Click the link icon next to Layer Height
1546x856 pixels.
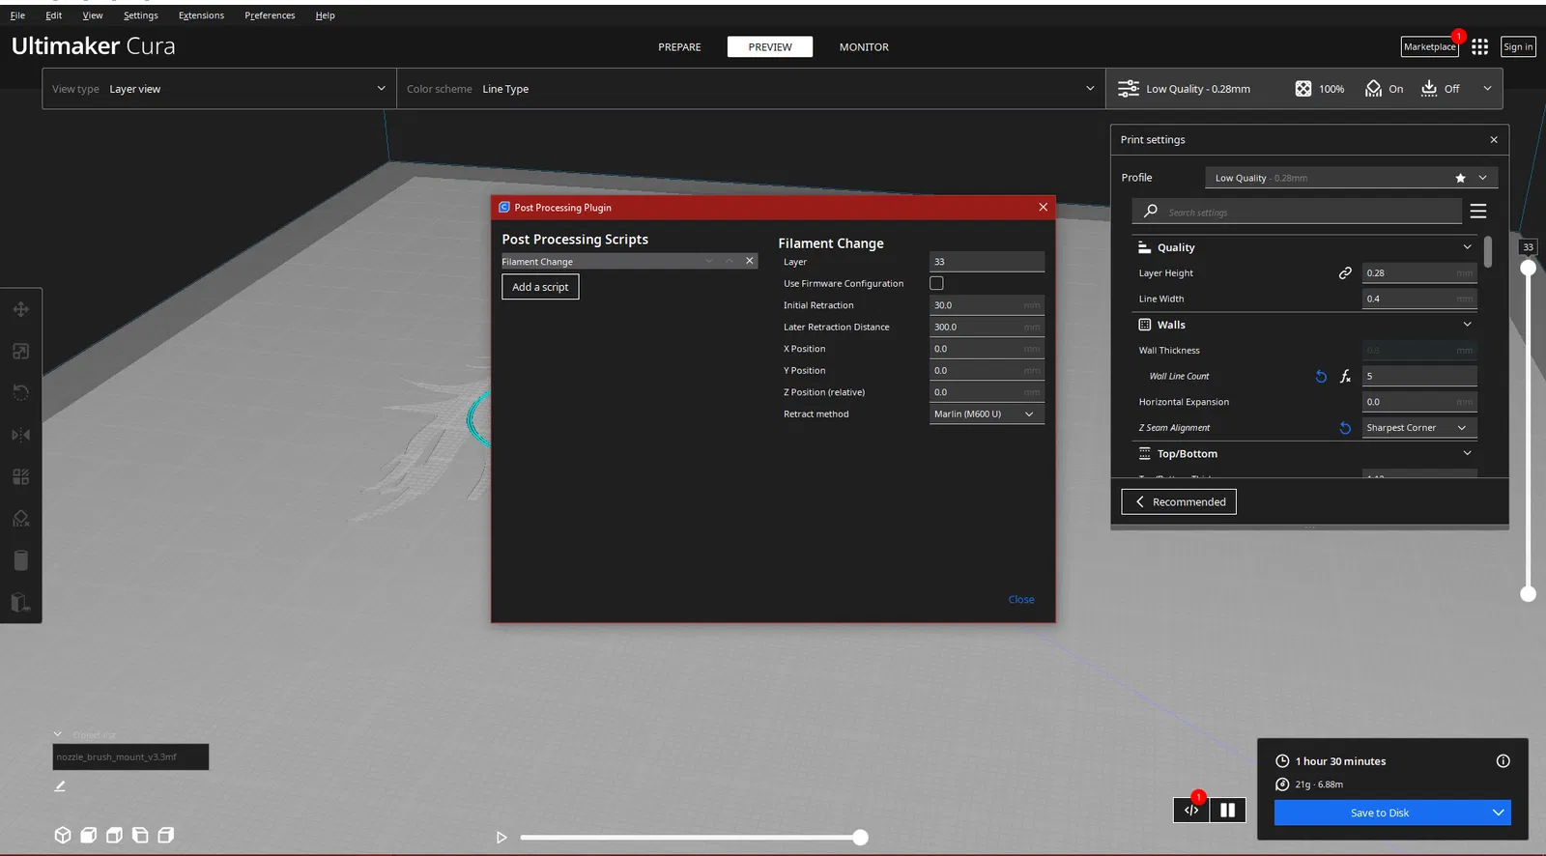[x=1345, y=273]
